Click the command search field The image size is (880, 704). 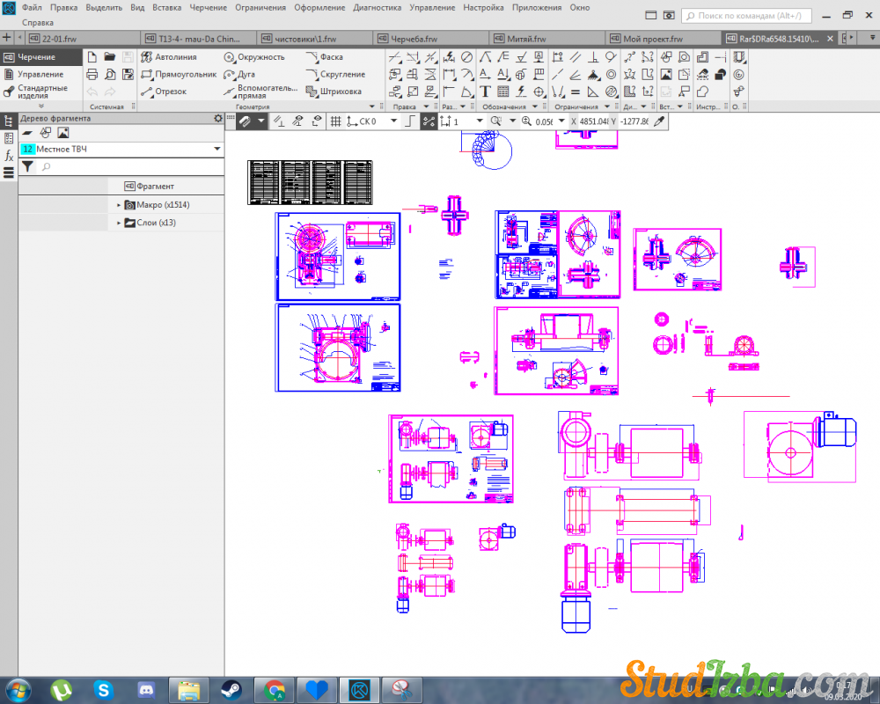746,16
